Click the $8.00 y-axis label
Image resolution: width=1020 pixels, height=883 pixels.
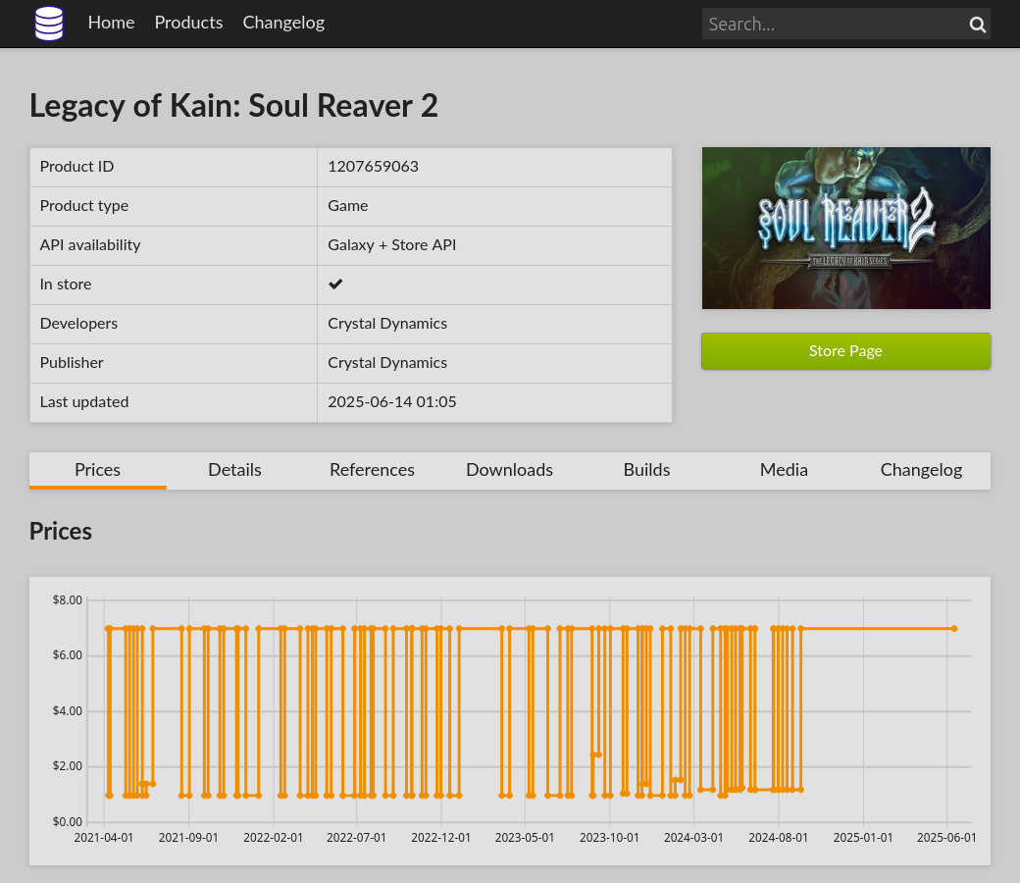click(68, 599)
